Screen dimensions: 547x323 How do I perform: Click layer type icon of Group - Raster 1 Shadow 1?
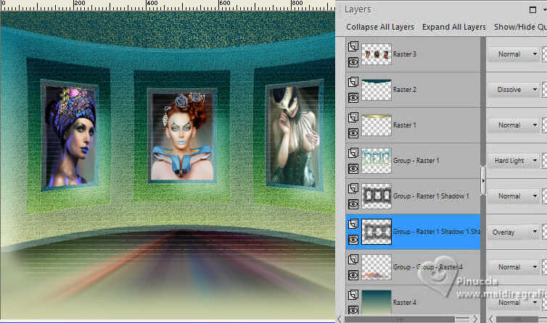pos(353,188)
